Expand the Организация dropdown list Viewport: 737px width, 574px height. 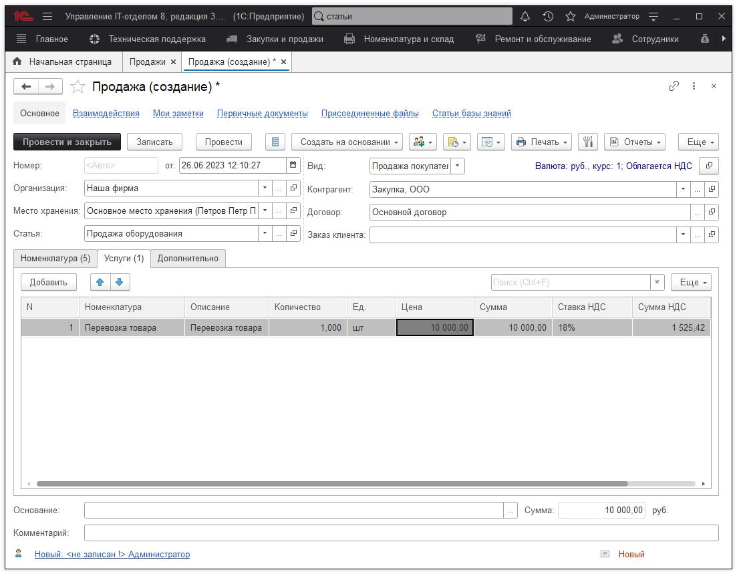click(265, 188)
